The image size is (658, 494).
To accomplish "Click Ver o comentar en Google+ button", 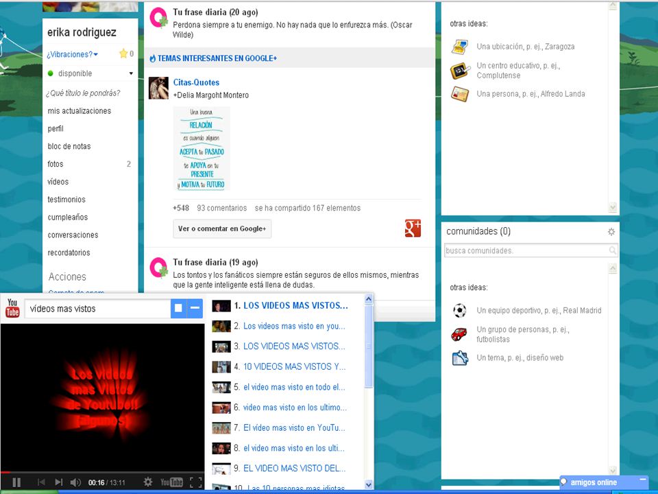I will 222,229.
